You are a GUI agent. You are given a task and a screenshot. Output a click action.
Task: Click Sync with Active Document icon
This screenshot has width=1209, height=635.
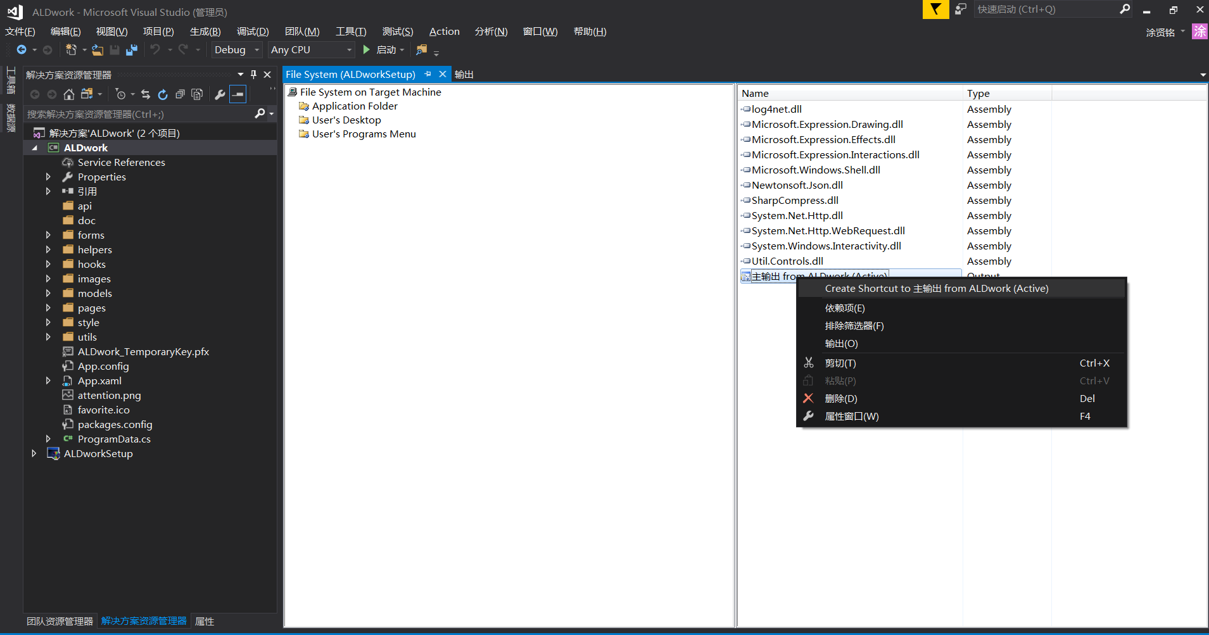click(x=146, y=94)
